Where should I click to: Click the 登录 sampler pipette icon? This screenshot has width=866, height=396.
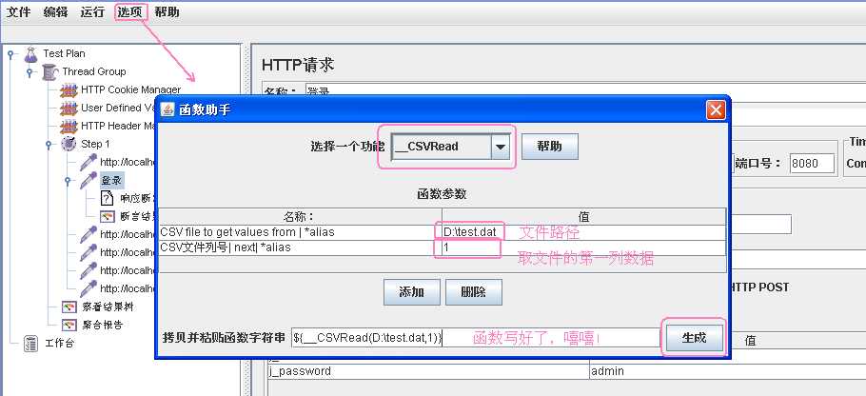click(x=88, y=181)
